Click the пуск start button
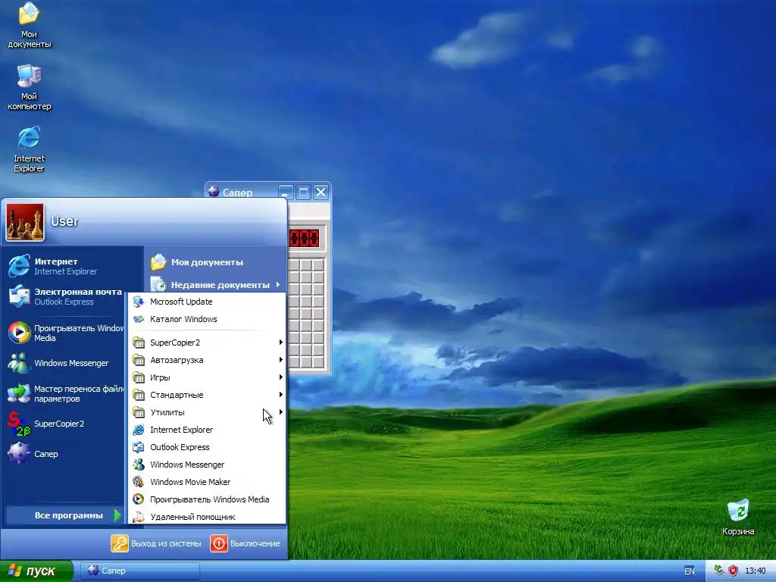Viewport: 776px width, 582px height. [x=36, y=571]
